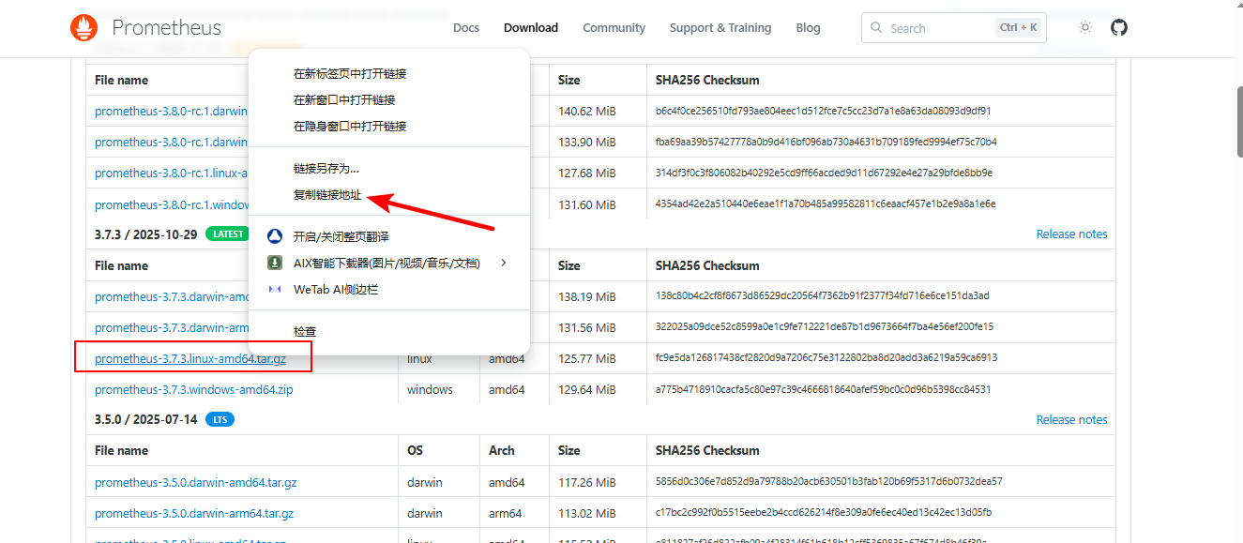
Task: Click the Ctrl + K shortcut badge
Action: (1019, 28)
